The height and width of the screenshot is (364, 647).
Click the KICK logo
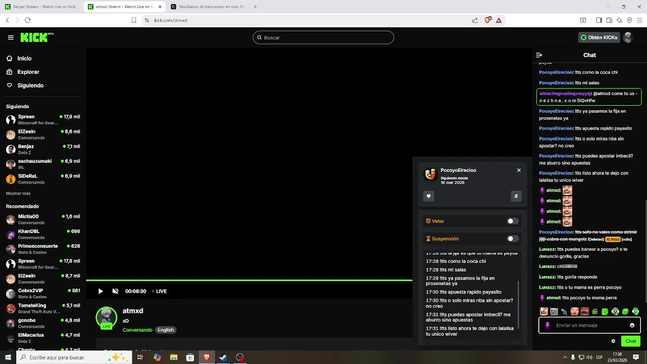click(x=36, y=37)
